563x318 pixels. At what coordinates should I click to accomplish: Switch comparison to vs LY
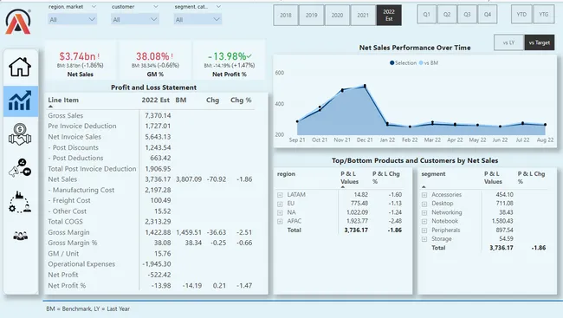508,42
